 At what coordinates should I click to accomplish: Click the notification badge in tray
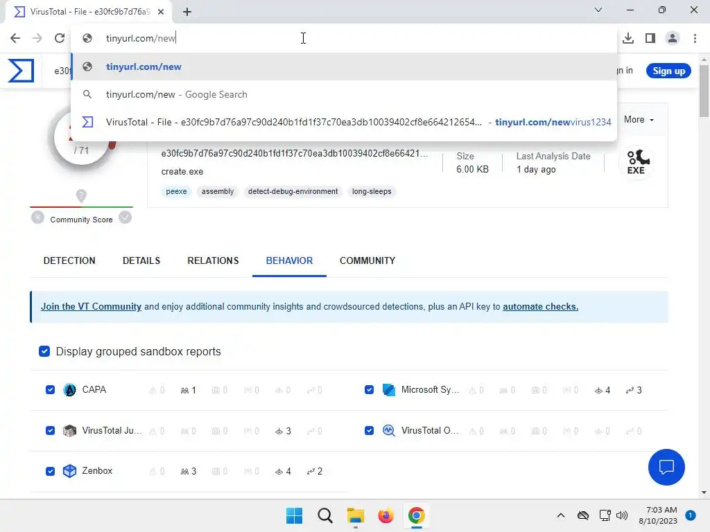[691, 515]
